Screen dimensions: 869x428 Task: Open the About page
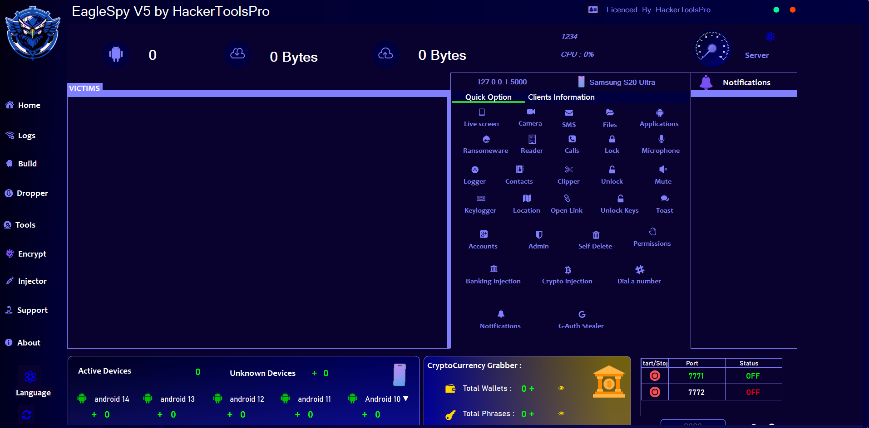click(23, 343)
